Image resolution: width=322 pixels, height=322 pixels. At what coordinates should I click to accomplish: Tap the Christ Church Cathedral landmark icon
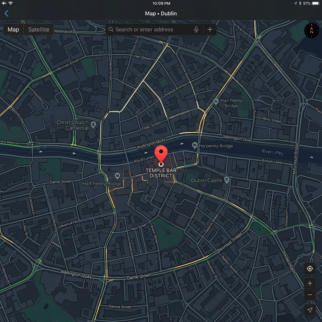pyautogui.click(x=93, y=125)
